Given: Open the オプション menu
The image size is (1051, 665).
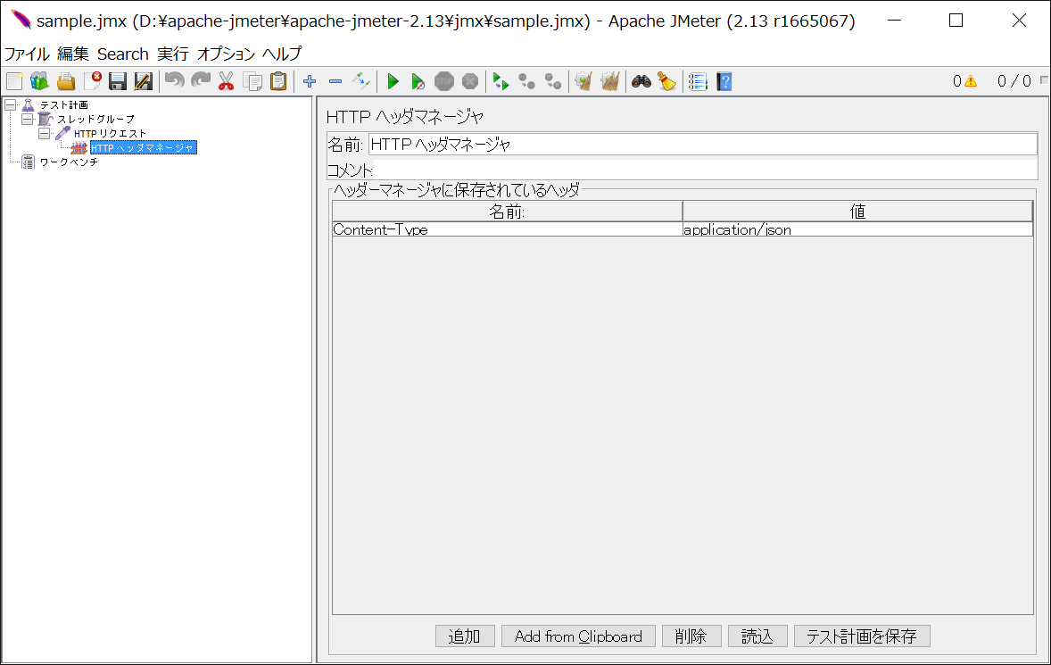Looking at the screenshot, I should pos(226,54).
